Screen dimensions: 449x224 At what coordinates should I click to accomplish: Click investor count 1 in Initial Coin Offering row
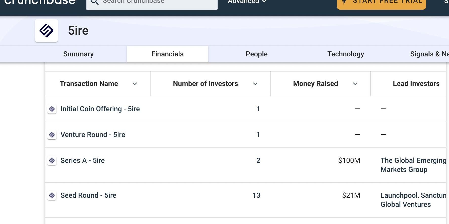tap(258, 109)
